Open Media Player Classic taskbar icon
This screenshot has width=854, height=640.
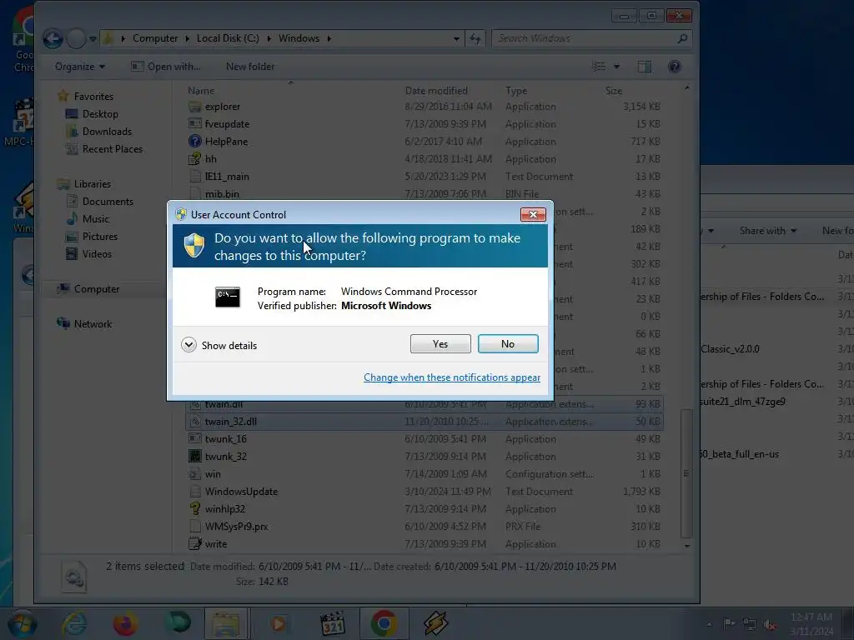332,623
